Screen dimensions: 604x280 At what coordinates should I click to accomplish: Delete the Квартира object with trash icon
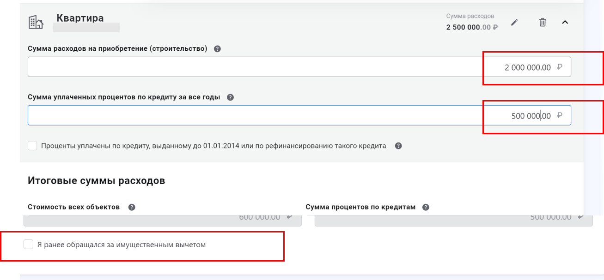pos(543,22)
